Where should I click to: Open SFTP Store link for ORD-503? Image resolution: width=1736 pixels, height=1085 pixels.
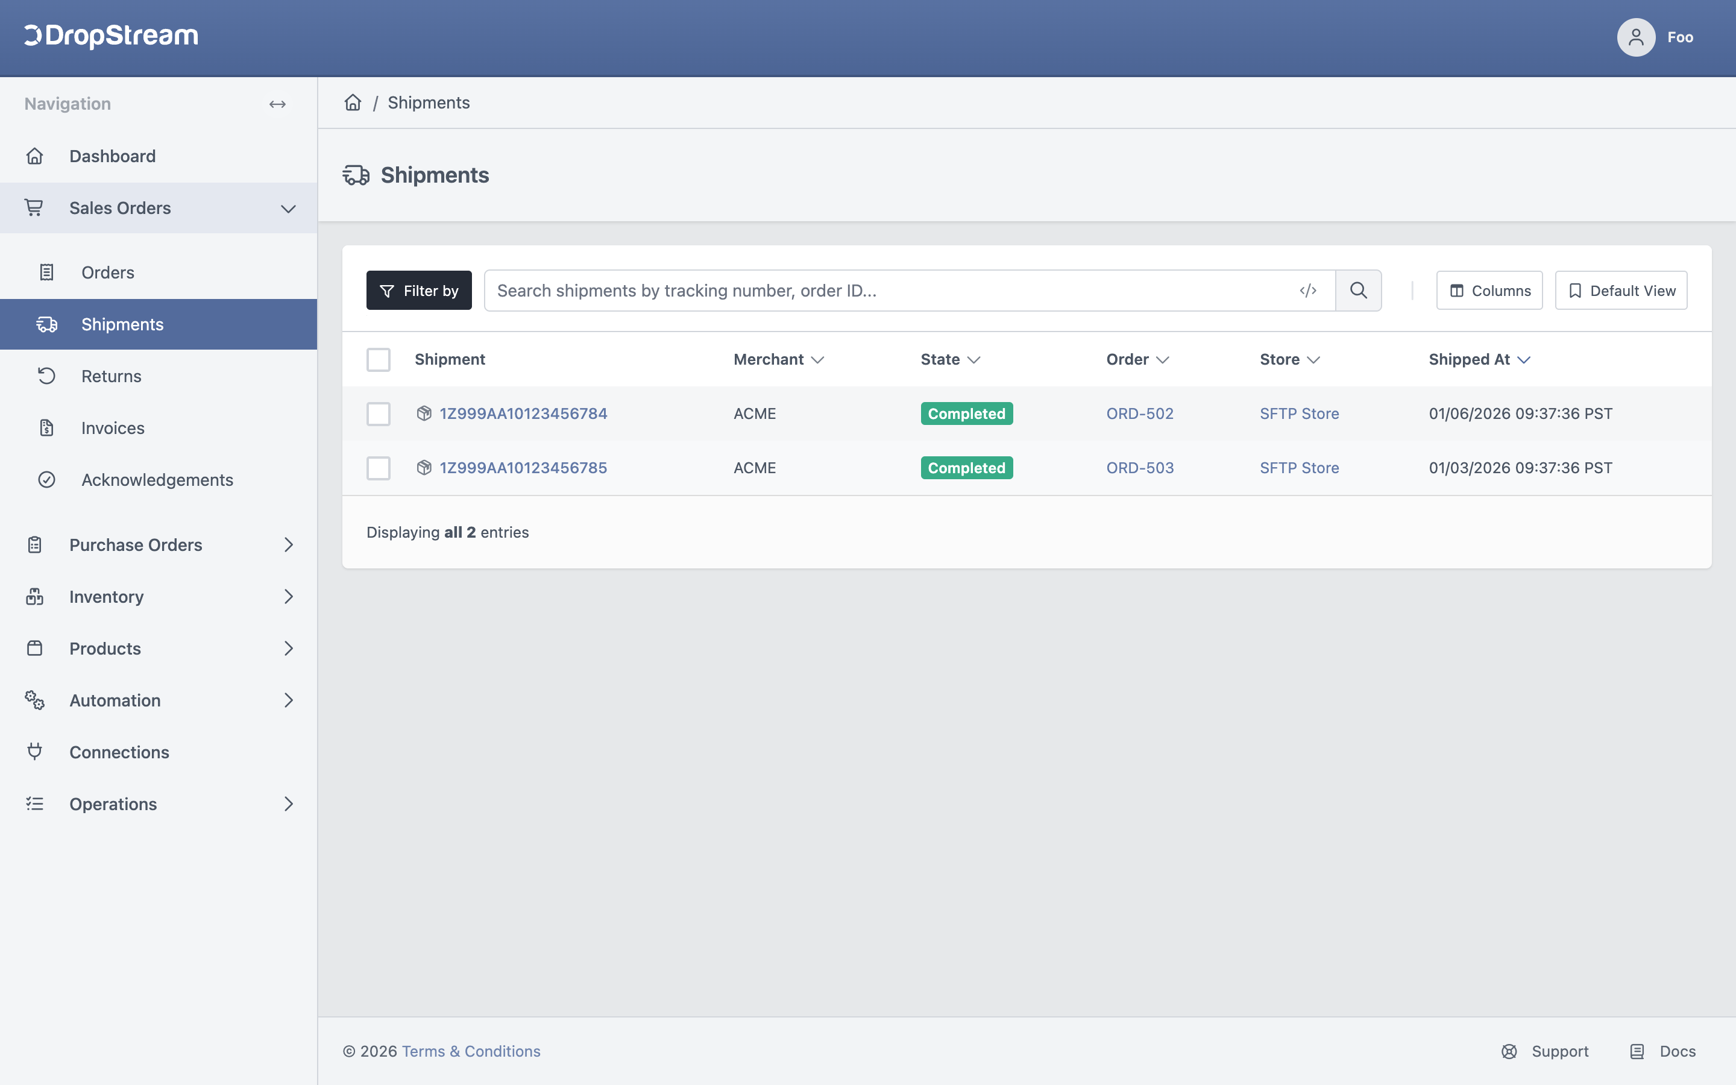(1299, 468)
